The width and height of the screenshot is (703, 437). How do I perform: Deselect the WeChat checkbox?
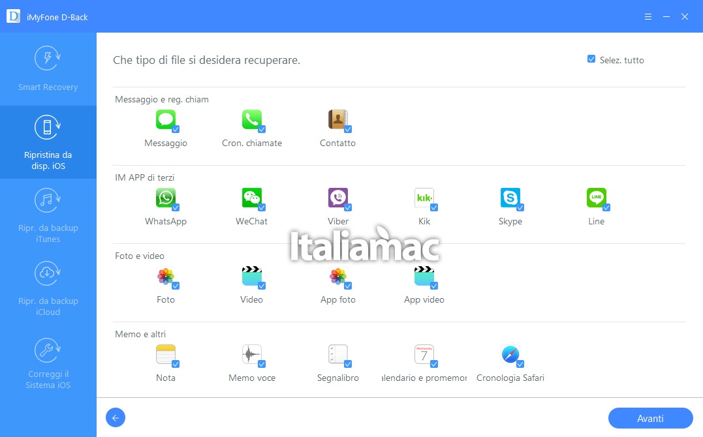262,207
